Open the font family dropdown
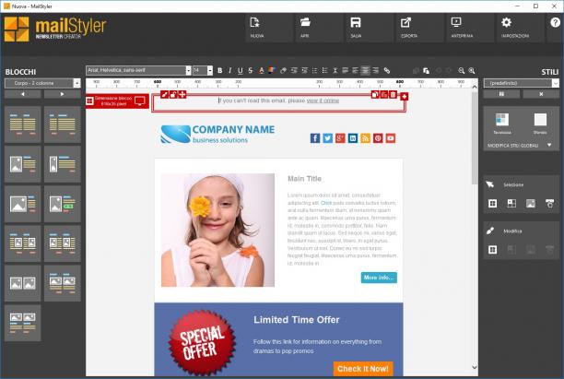The width and height of the screenshot is (564, 379). 188,71
